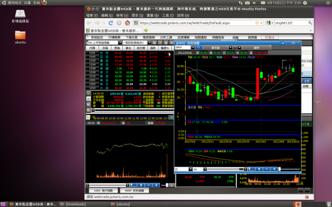The height and width of the screenshot is (207, 332).
Task: Click the Y-axis button below the intraday chart
Action: click(141, 185)
